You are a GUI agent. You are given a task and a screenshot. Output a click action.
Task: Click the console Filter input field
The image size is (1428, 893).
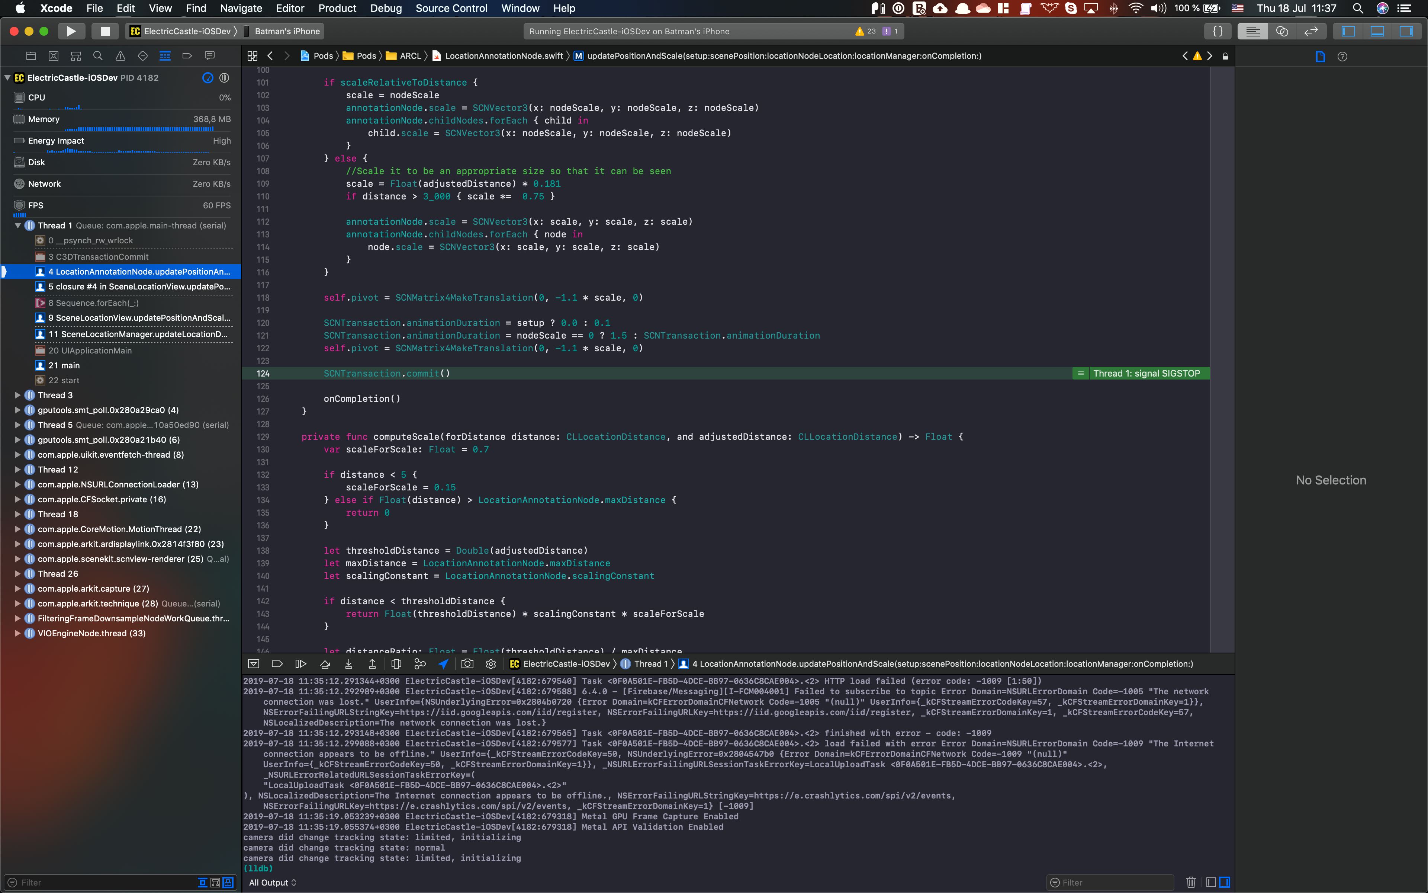click(1110, 882)
